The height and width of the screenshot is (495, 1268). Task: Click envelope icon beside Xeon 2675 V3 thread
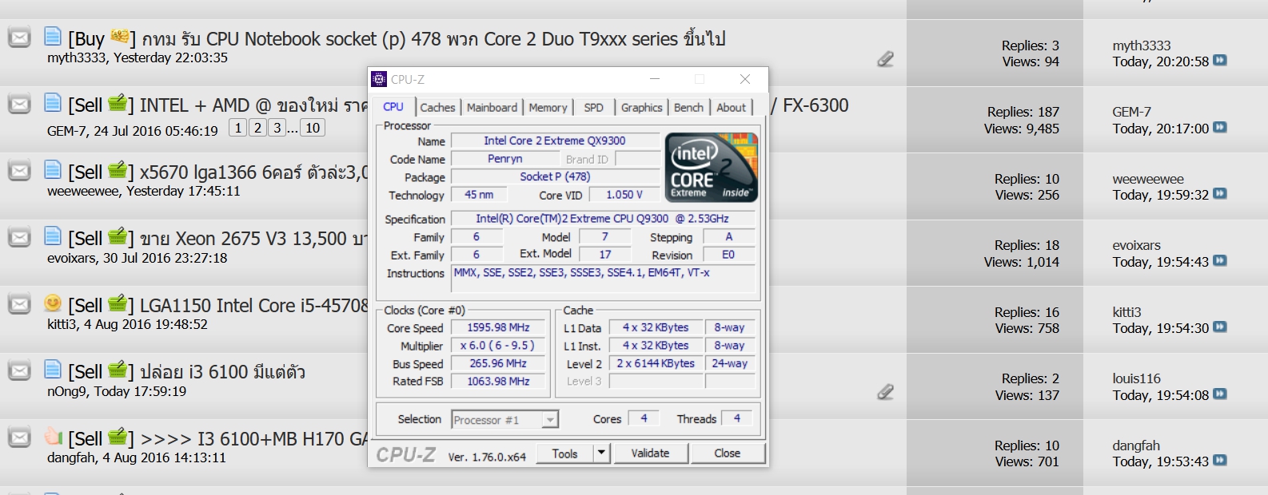[x=19, y=237]
